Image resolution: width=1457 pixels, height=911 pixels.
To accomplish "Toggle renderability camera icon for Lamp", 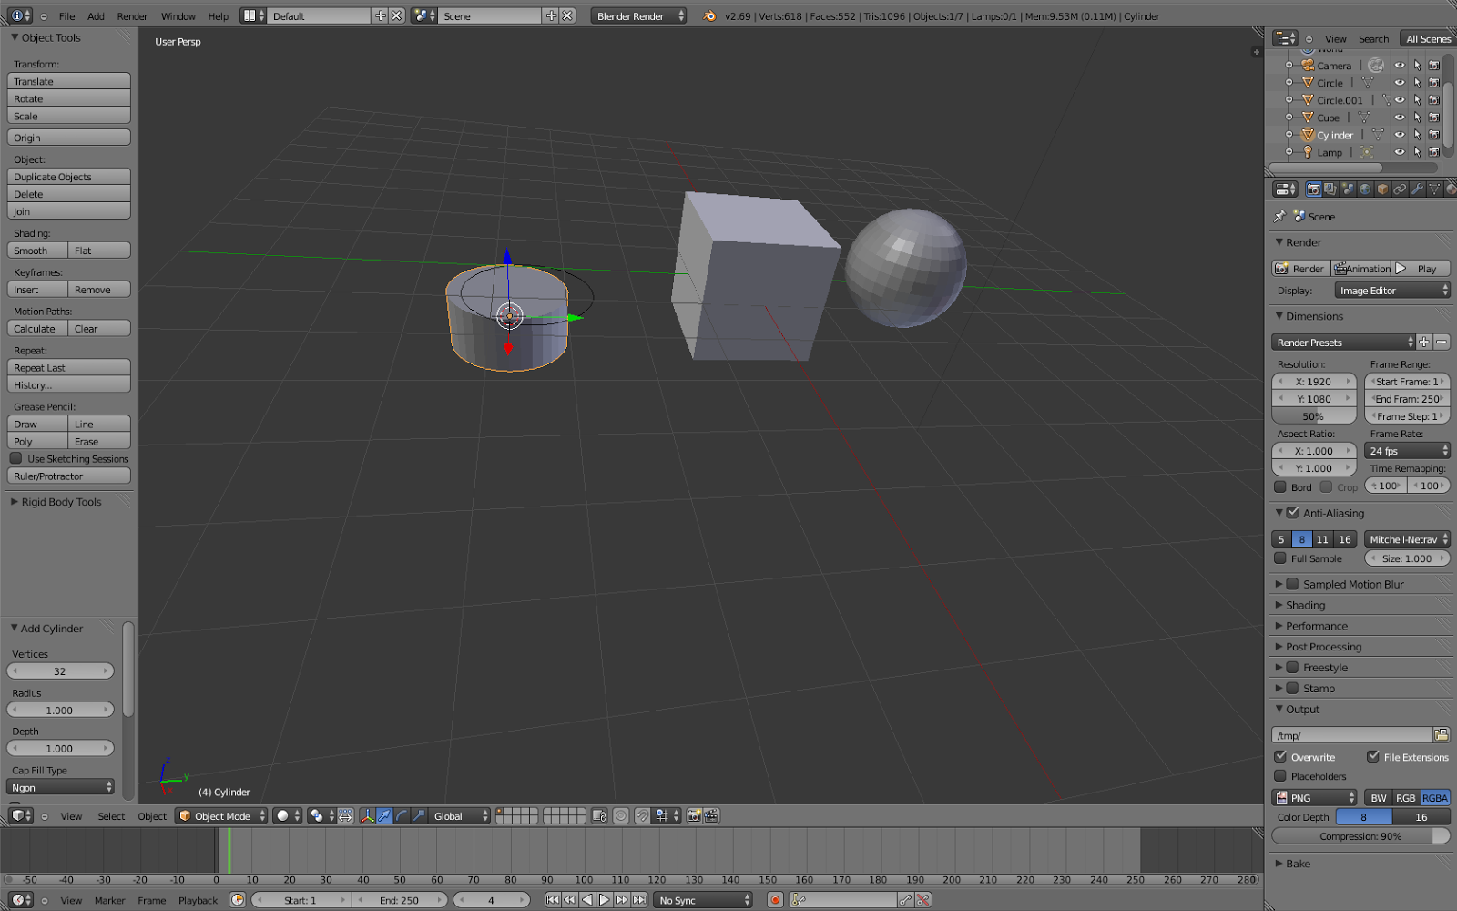I will point(1434,152).
